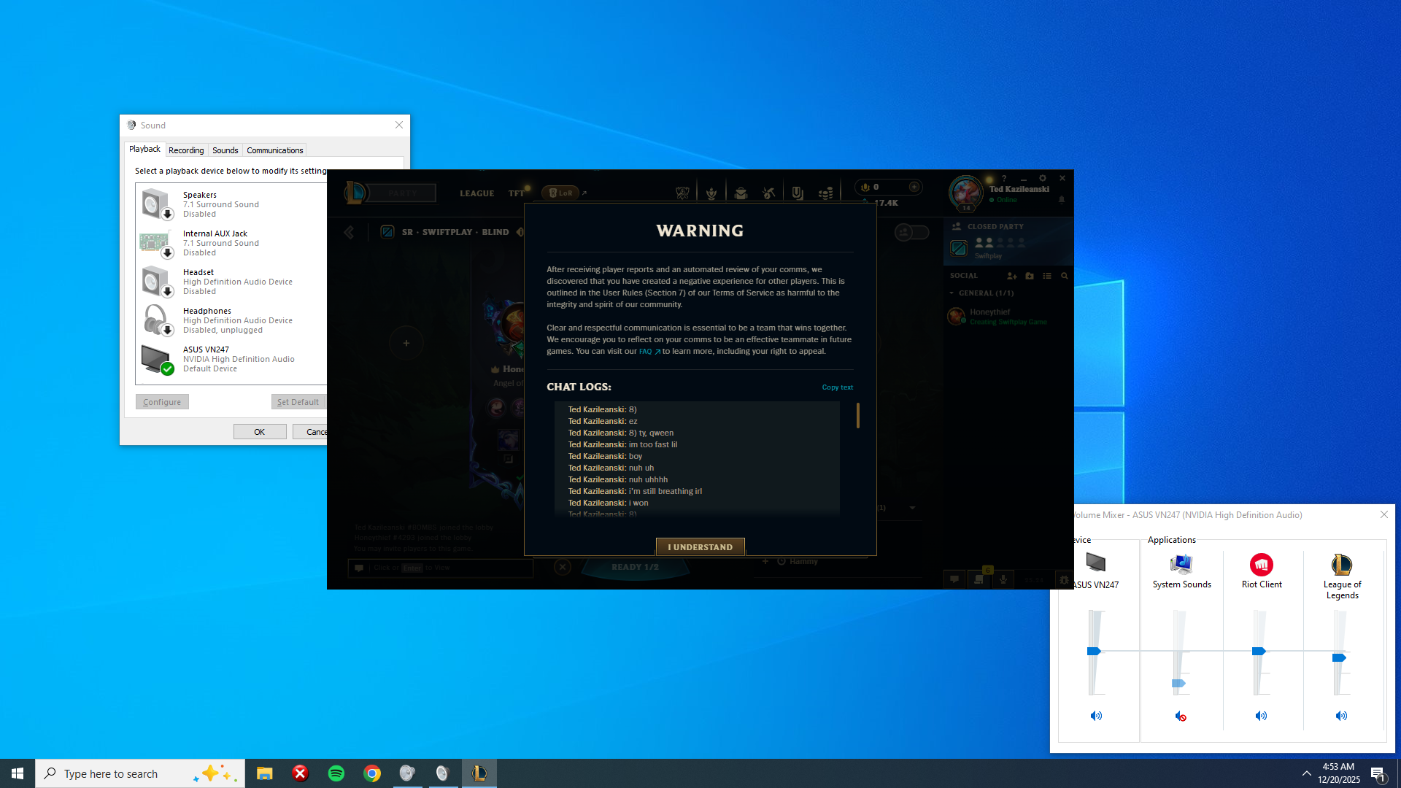The width and height of the screenshot is (1401, 788).
Task: Open File Explorer from the taskbar
Action: pyautogui.click(x=264, y=773)
